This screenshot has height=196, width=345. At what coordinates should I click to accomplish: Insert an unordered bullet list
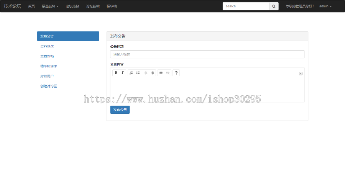[x=138, y=73]
